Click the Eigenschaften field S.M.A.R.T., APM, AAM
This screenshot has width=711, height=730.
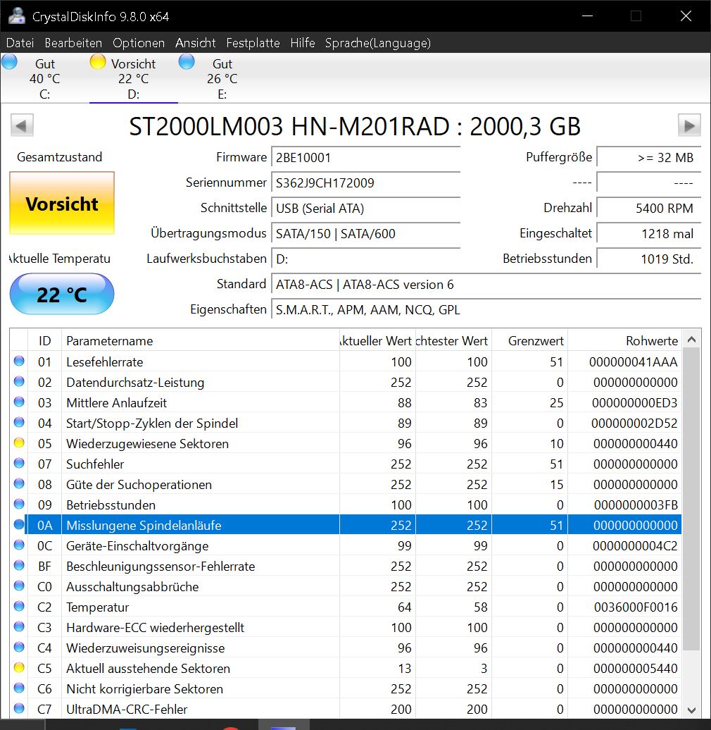(x=486, y=309)
